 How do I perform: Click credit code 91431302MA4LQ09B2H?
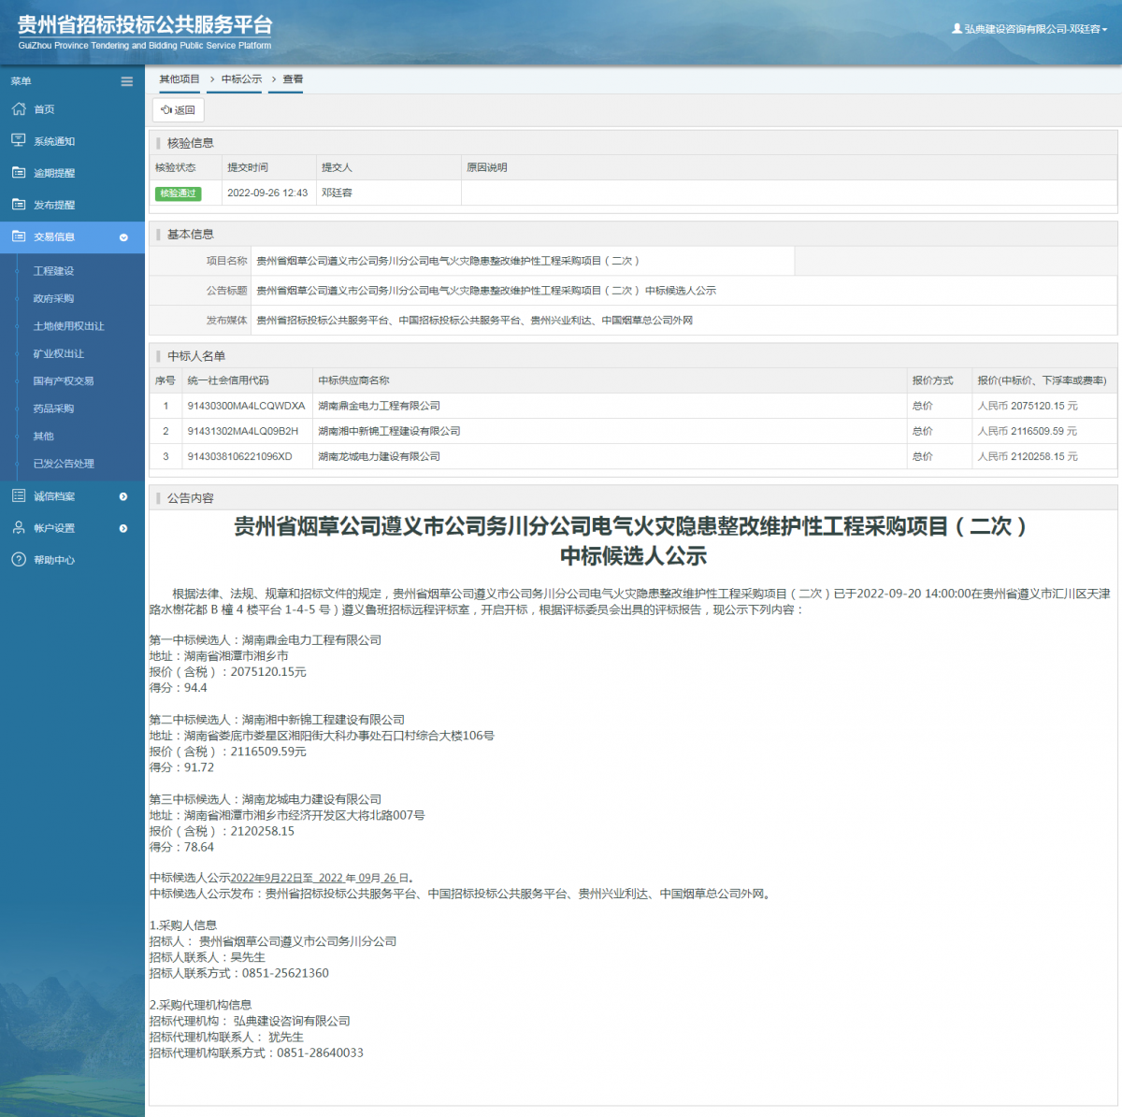[243, 432]
